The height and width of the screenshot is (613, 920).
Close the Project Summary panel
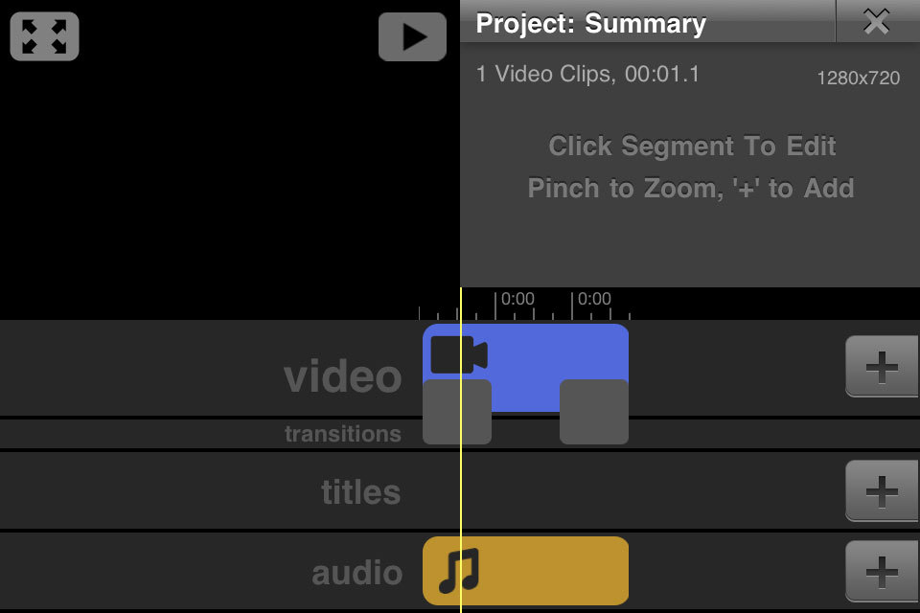click(x=876, y=22)
